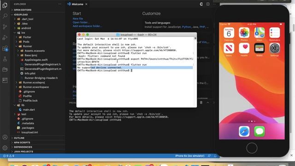This screenshot has height=166, width=295.
Task: Expand the Outline section
Action: [x=19, y=138]
